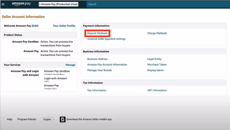Focus the Search field
Screen dimensions: 230x130
pos(158,4)
